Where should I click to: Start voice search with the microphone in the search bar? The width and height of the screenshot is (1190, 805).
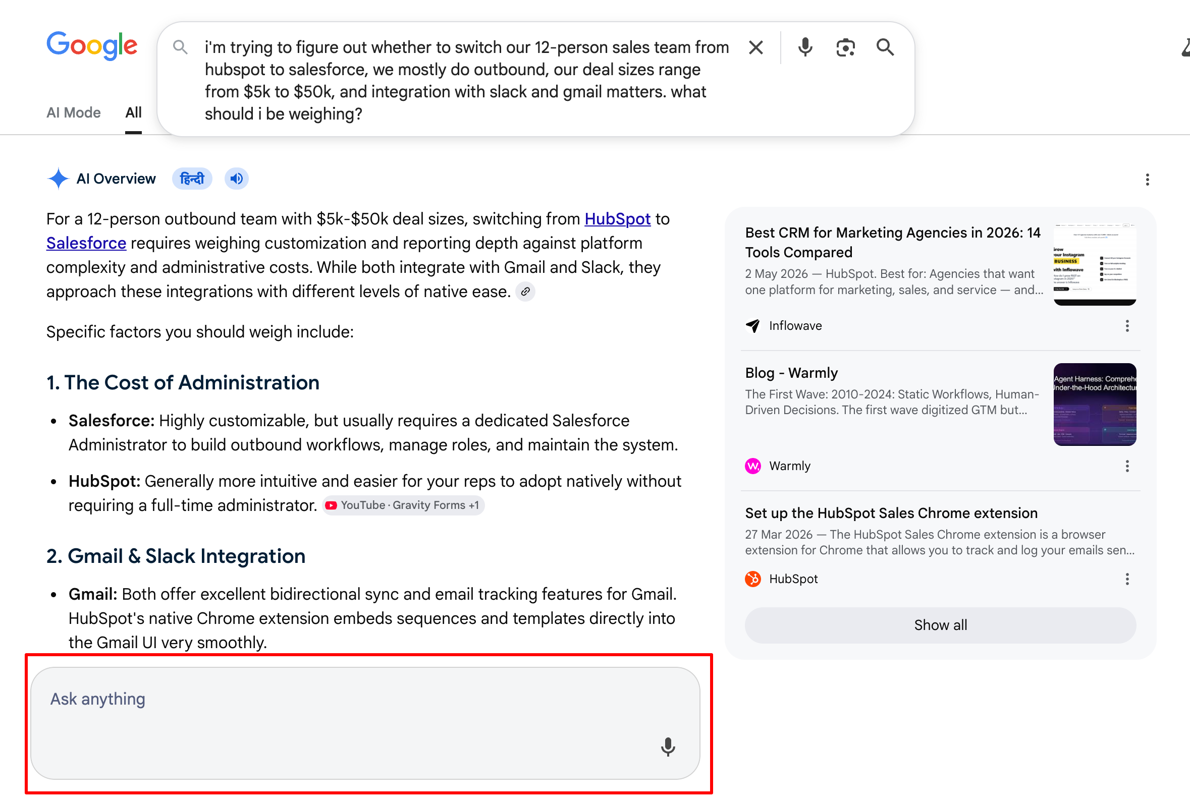pyautogui.click(x=805, y=47)
